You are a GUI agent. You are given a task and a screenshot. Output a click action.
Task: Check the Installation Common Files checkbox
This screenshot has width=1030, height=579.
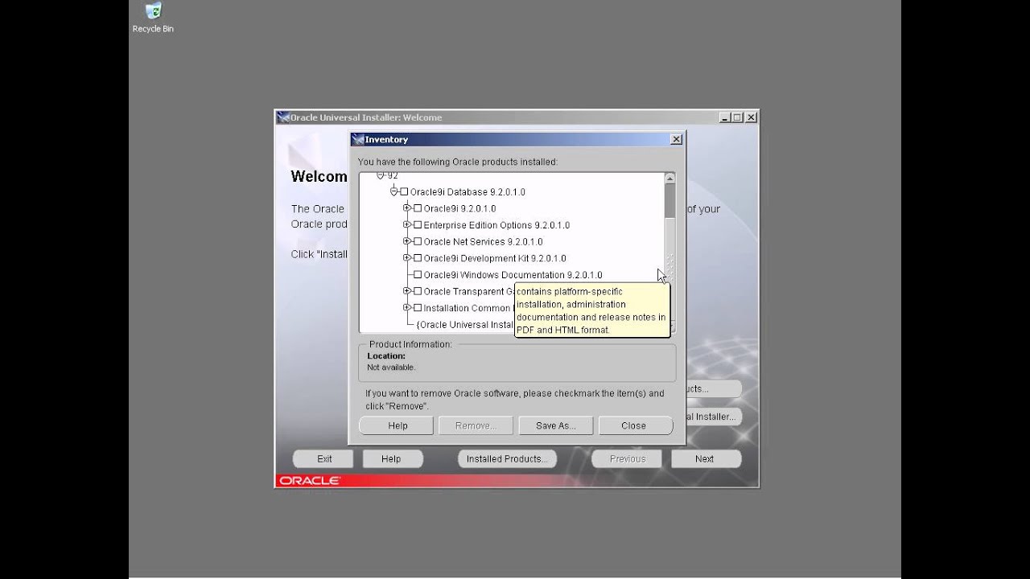pos(418,308)
